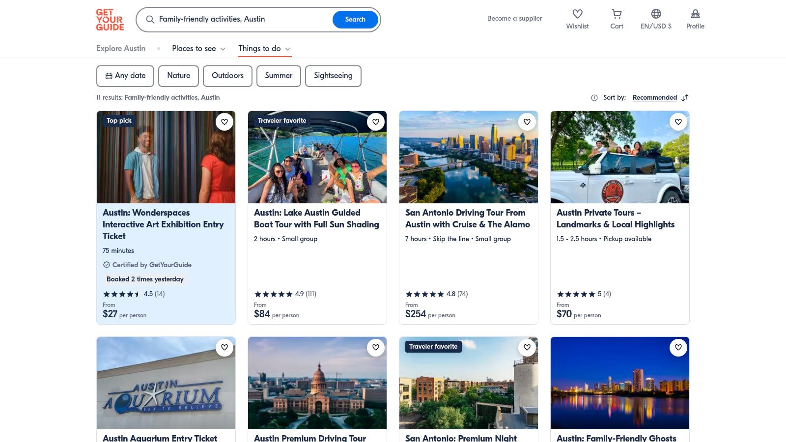The width and height of the screenshot is (786, 442).
Task: Click the magnifier icon in search bar
Action: pyautogui.click(x=150, y=19)
